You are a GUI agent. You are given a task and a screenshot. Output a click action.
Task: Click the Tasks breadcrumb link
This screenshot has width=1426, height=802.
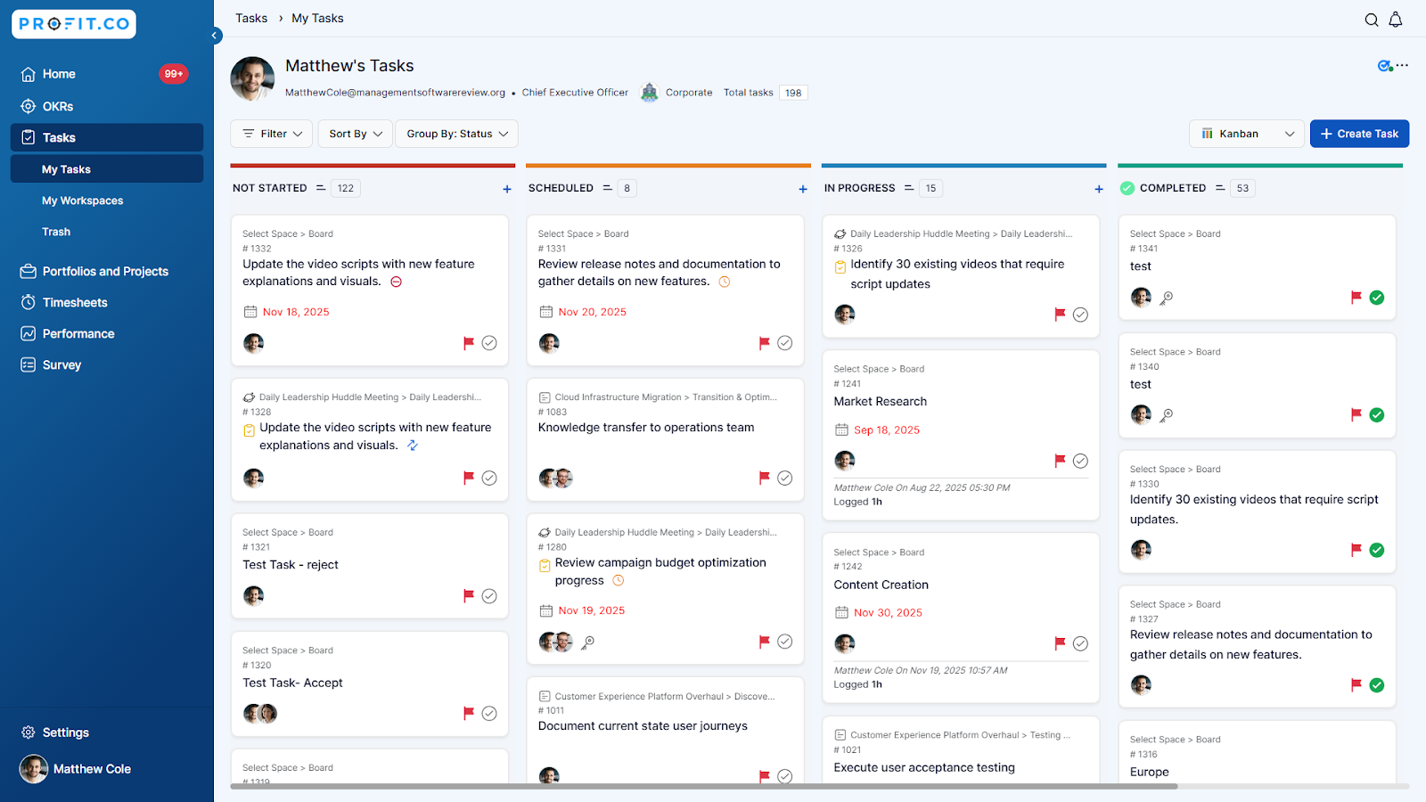(251, 18)
